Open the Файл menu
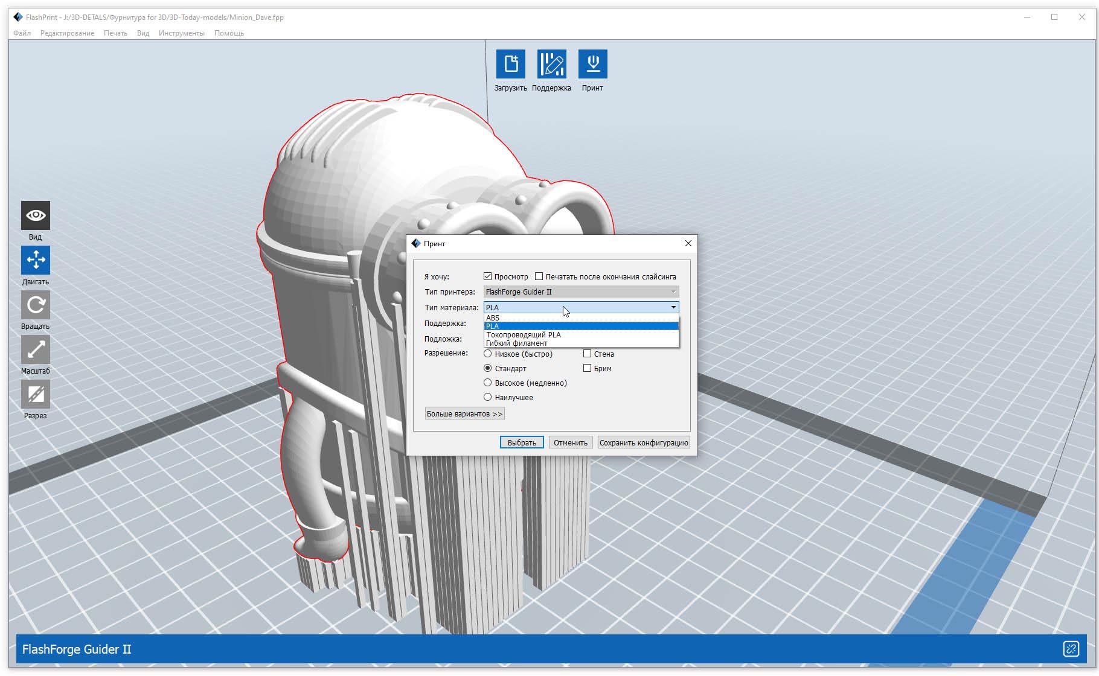 pos(22,33)
